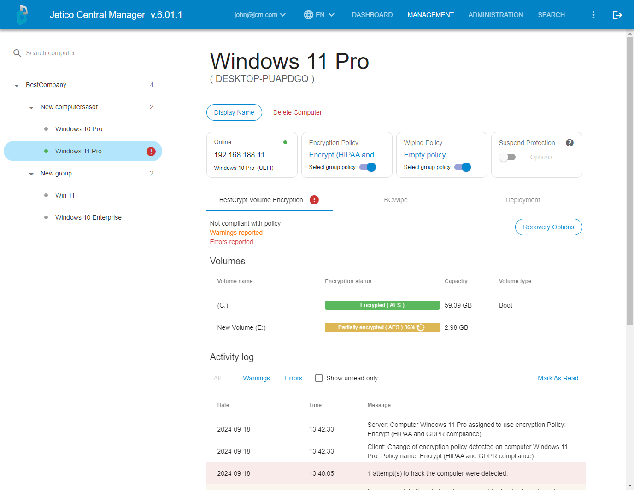This screenshot has width=634, height=490.
Task: Select Windows 10 Enterprise in tree
Action: click(88, 217)
